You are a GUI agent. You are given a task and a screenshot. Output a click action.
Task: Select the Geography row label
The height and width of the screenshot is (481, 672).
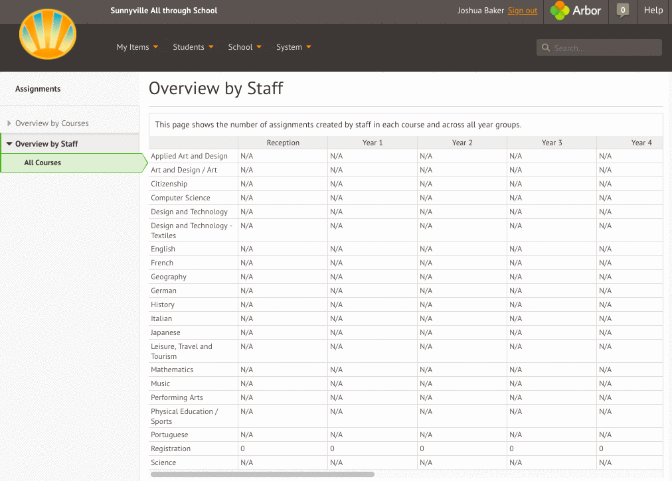pyautogui.click(x=169, y=277)
